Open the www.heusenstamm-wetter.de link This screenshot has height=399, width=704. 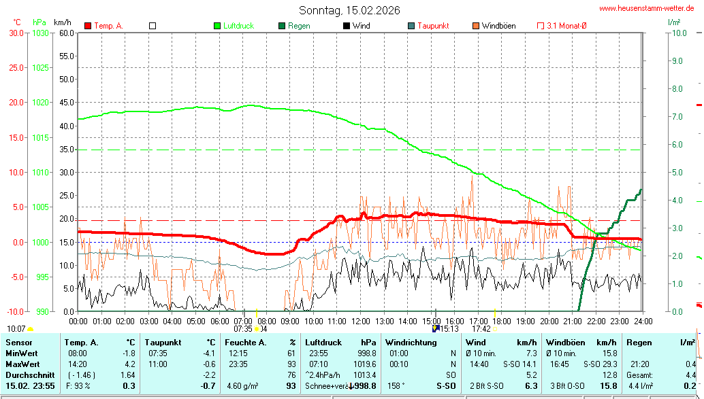click(x=646, y=8)
